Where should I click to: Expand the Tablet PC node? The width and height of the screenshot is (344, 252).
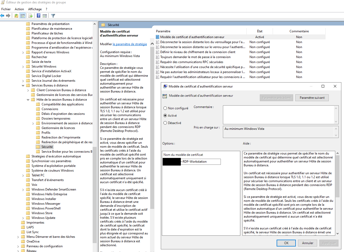click(23, 176)
